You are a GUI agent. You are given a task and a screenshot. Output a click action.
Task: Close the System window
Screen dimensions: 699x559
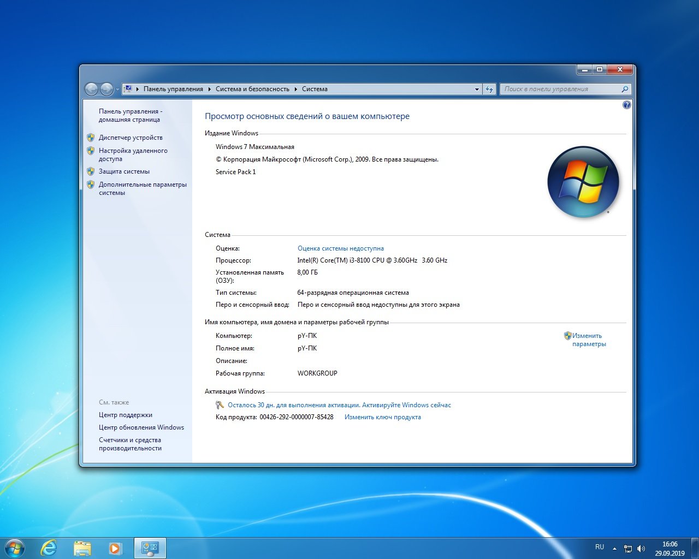620,70
